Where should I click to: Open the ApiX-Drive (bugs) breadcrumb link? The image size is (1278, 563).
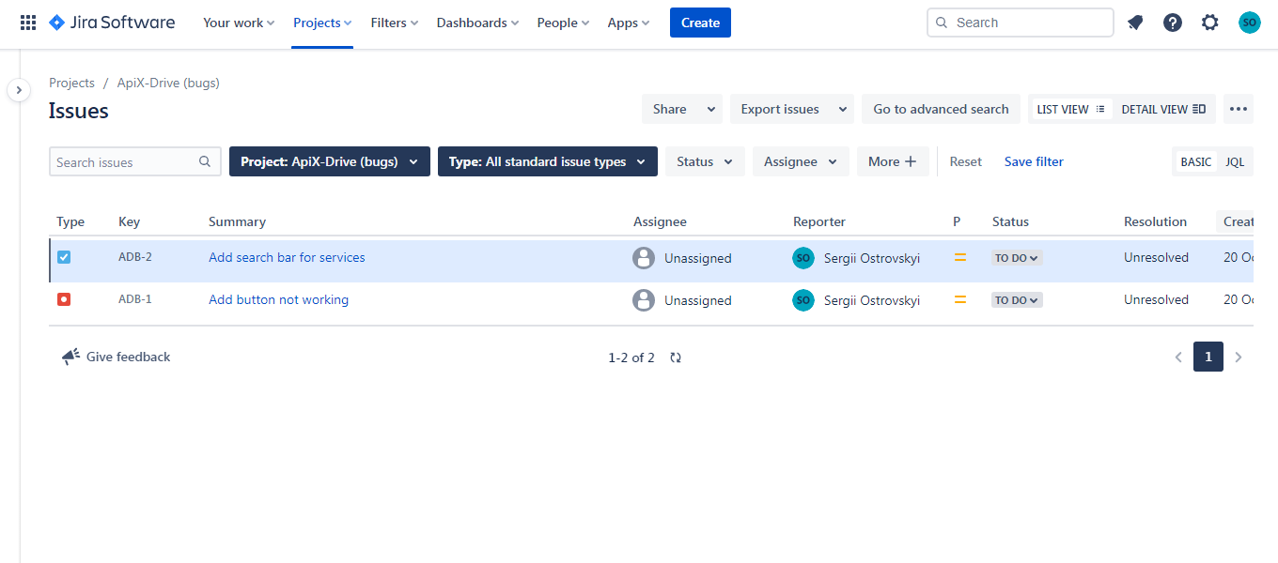tap(168, 83)
